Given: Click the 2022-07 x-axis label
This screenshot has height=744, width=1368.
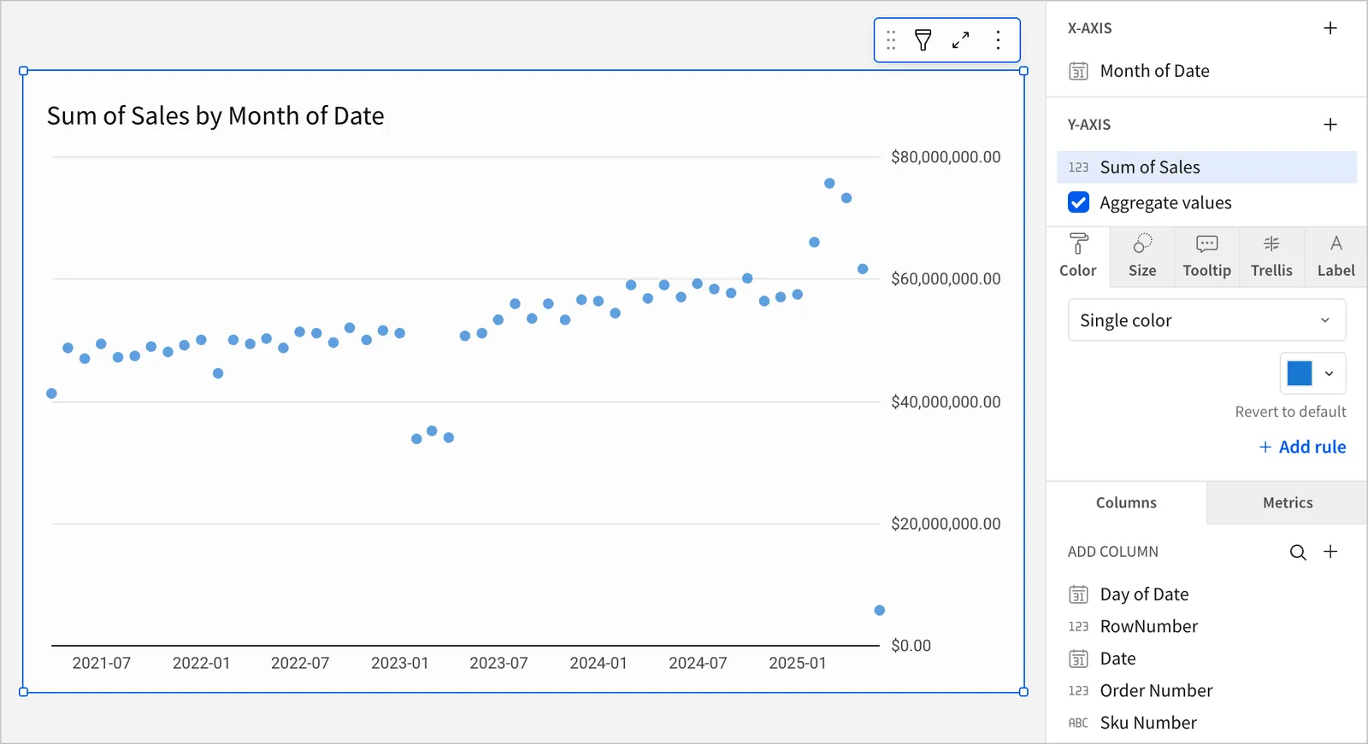Looking at the screenshot, I should [x=300, y=664].
